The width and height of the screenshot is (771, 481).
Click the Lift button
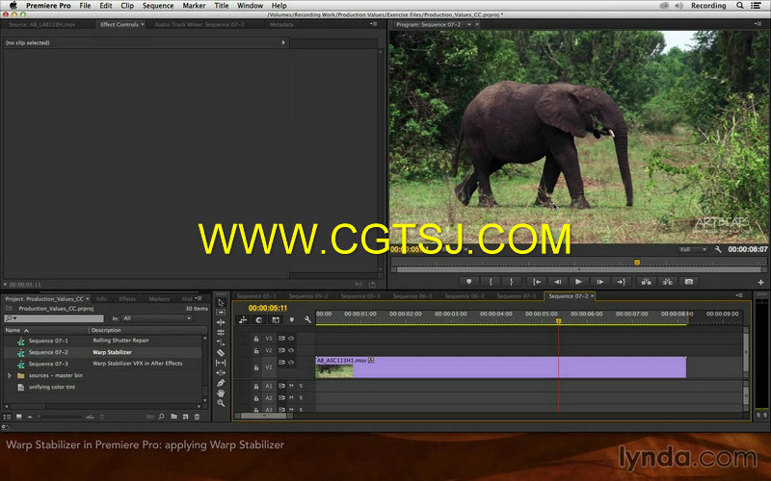point(647,282)
